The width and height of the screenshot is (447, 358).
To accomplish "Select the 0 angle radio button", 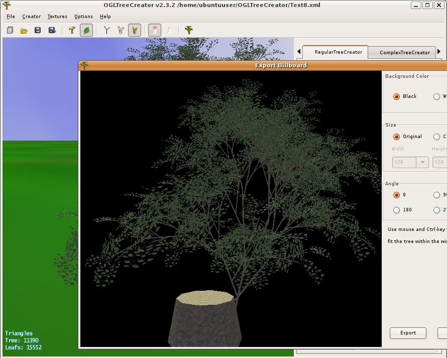I will [x=397, y=195].
